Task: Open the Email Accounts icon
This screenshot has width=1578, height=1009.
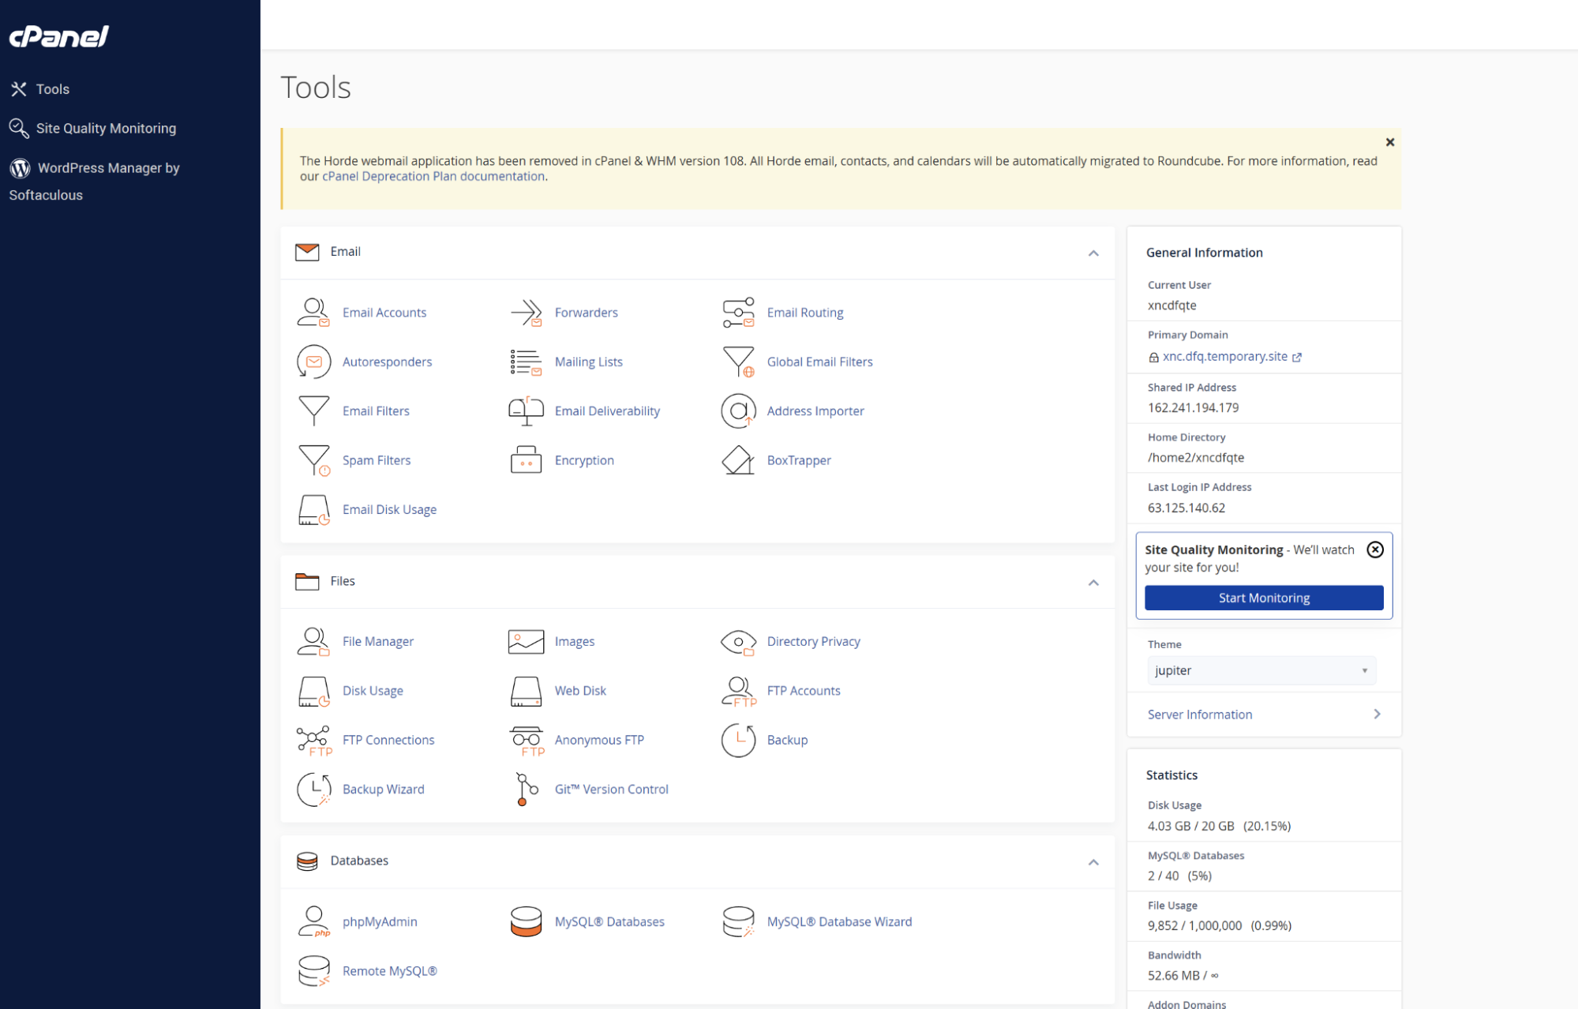Action: 313,313
